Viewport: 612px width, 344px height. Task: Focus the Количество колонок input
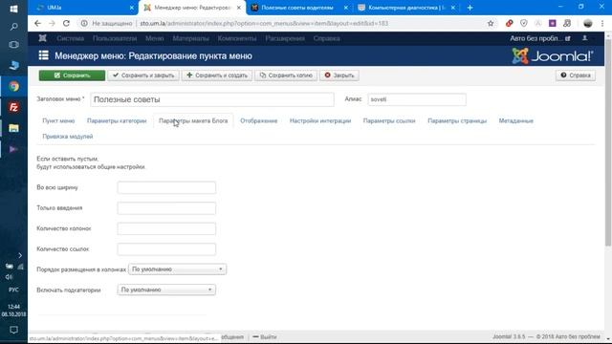pos(166,228)
